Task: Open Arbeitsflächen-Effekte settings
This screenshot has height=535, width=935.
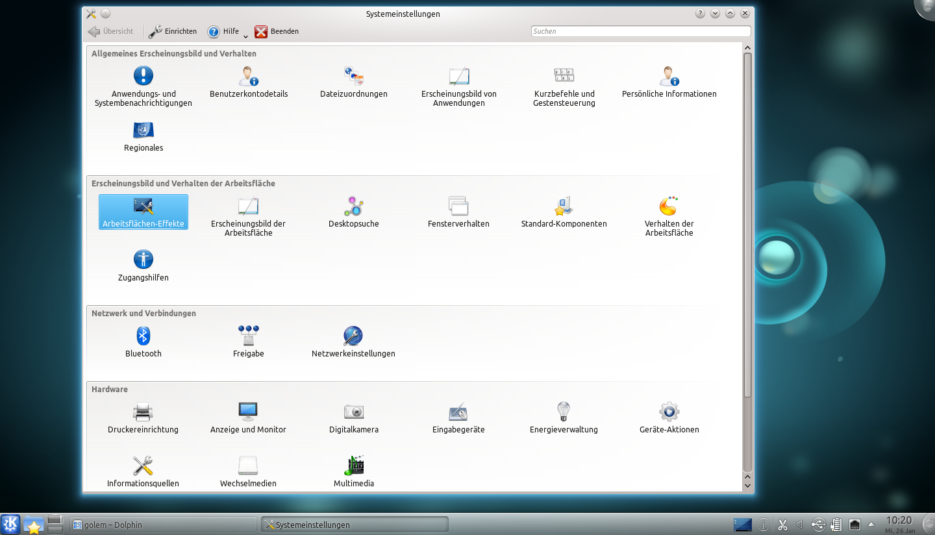Action: pyautogui.click(x=143, y=212)
